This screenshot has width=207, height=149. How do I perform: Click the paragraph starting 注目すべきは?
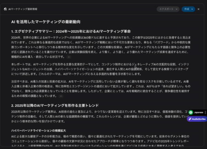click(x=101, y=89)
